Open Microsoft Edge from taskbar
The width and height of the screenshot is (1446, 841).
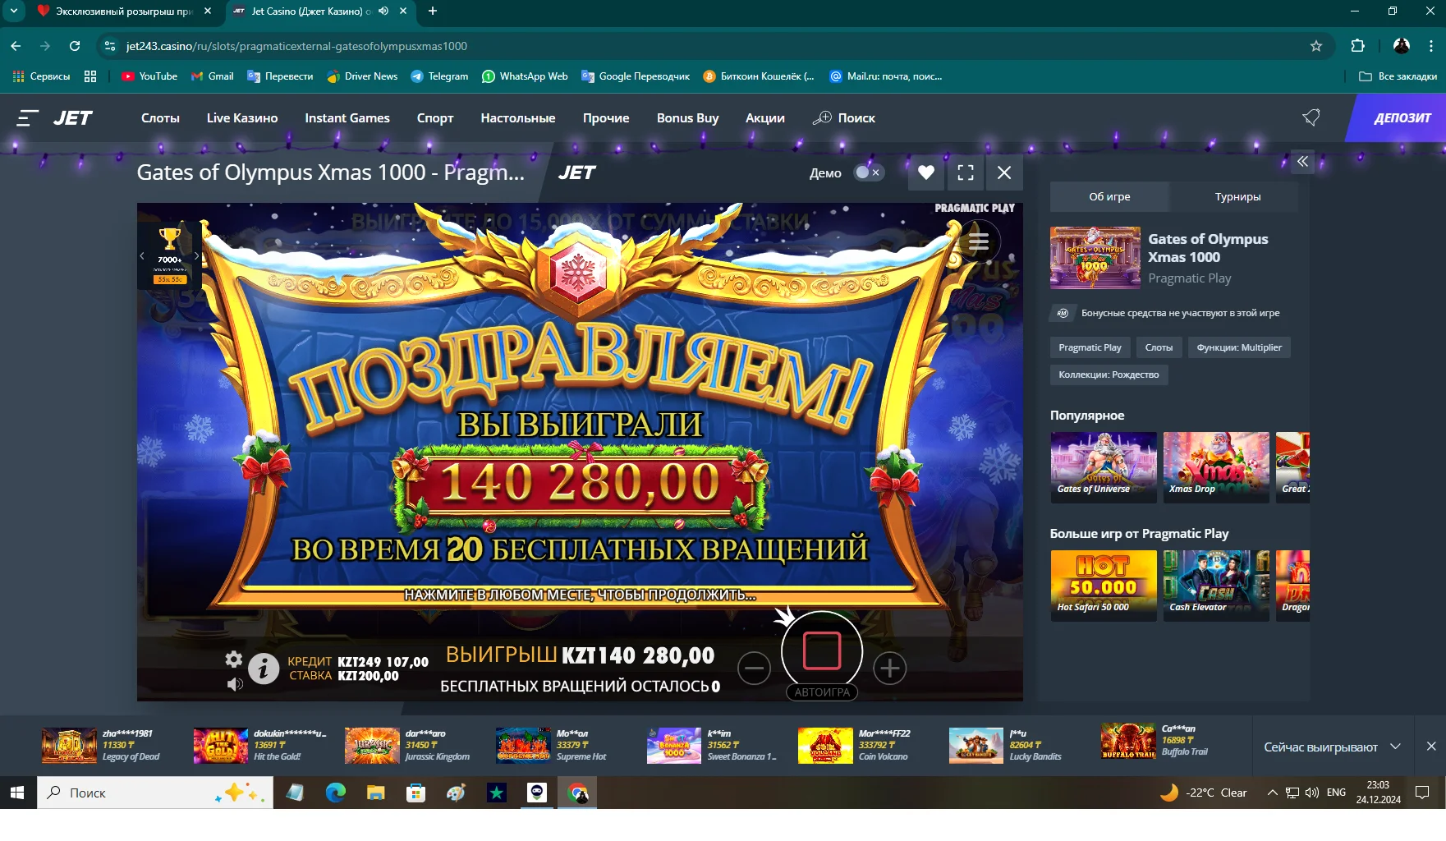tap(336, 793)
